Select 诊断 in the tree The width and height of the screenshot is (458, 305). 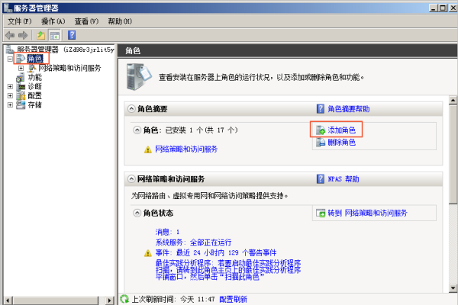pos(35,87)
